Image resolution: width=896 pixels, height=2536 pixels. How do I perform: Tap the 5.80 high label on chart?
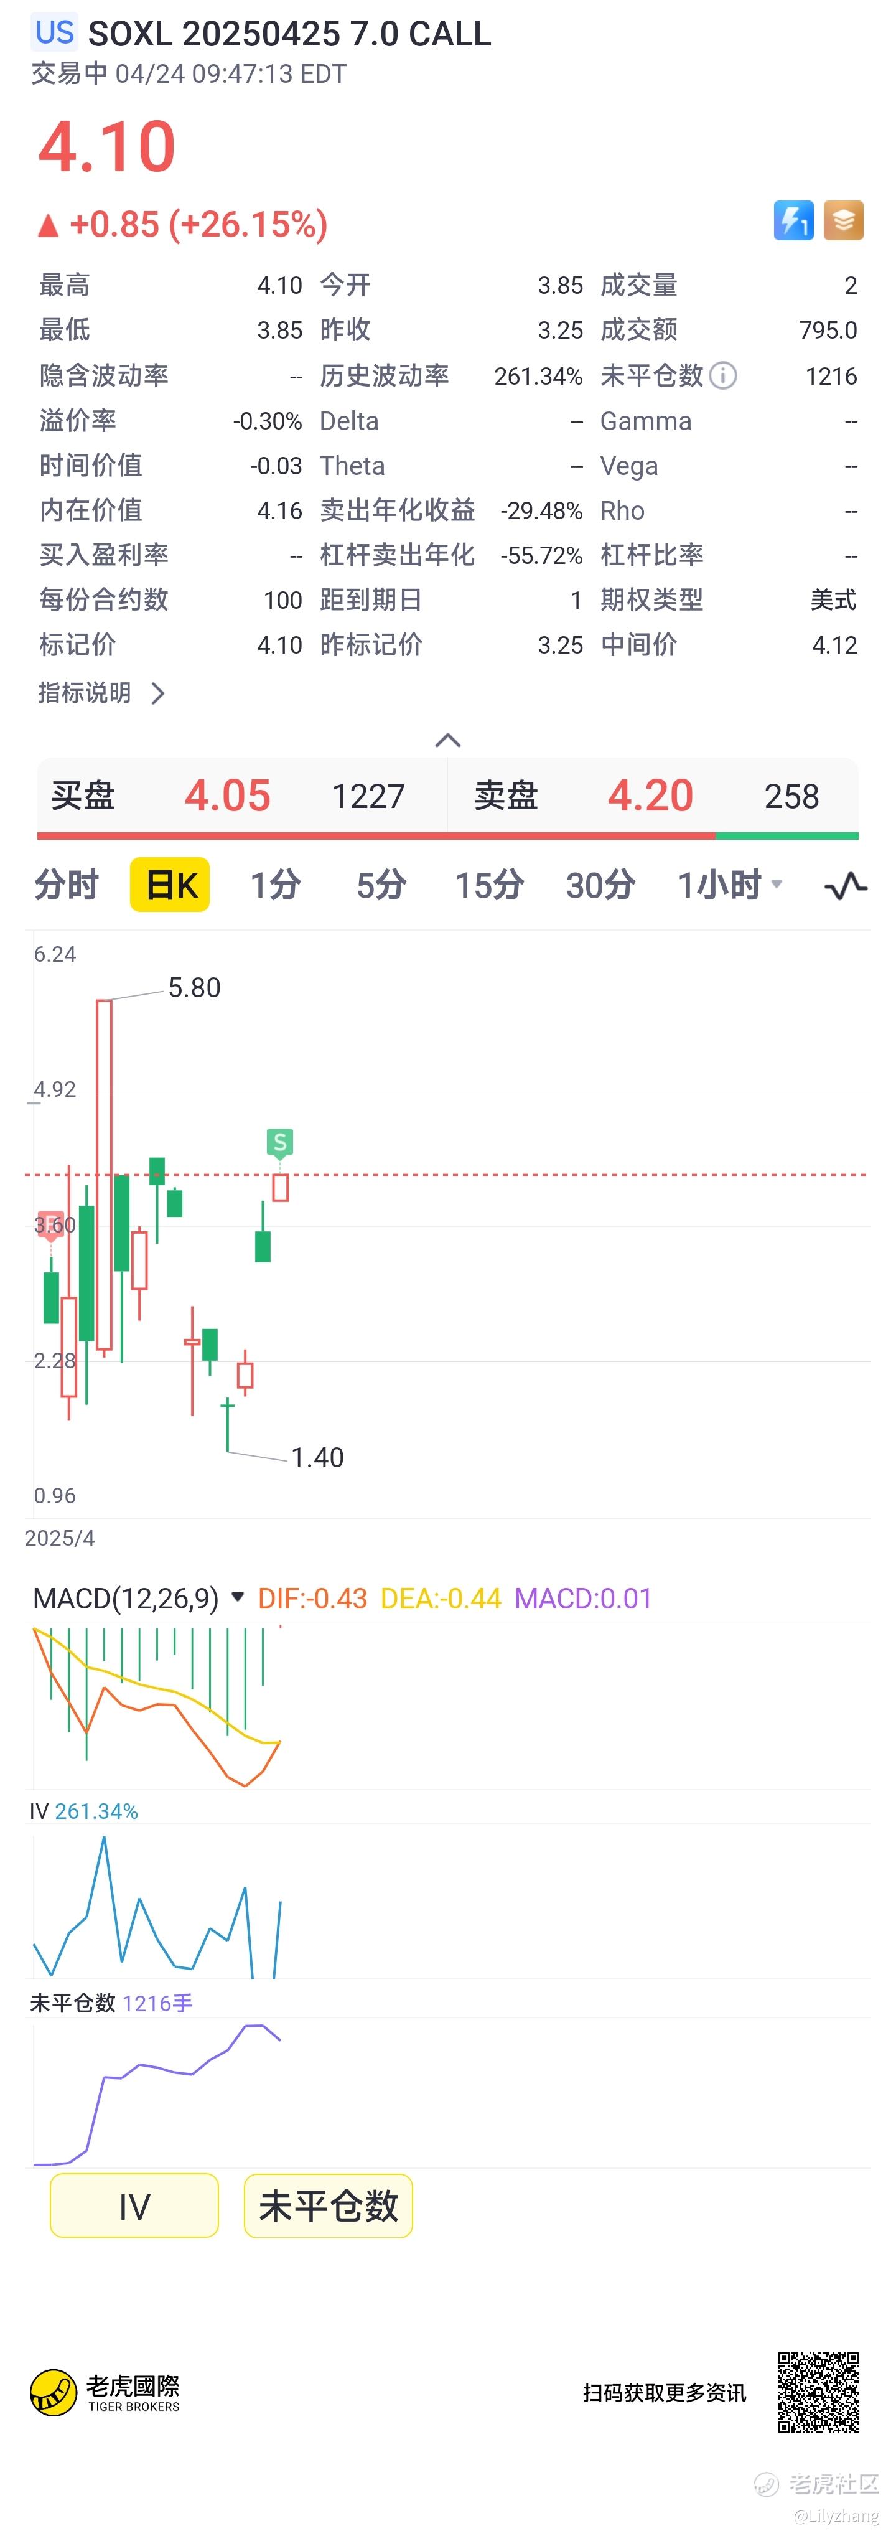point(194,987)
